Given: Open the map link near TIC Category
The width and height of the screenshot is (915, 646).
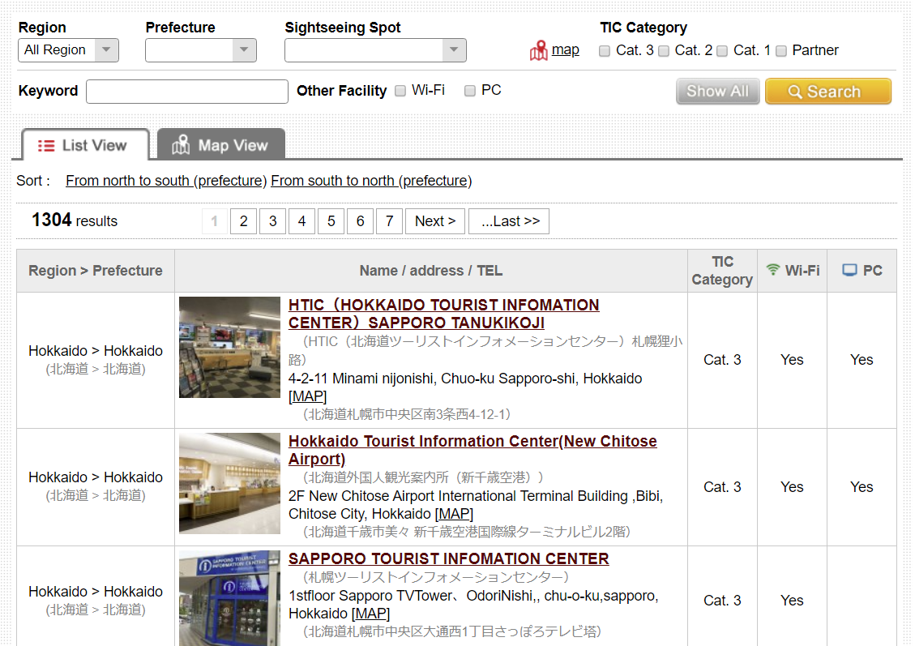Looking at the screenshot, I should 566,49.
